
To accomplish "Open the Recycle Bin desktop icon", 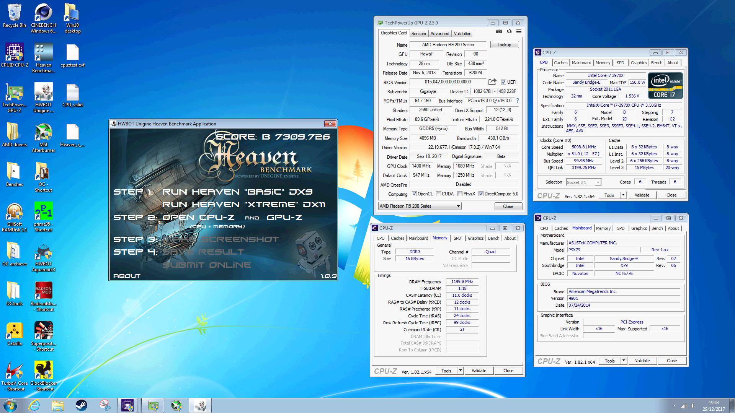I will pos(15,16).
